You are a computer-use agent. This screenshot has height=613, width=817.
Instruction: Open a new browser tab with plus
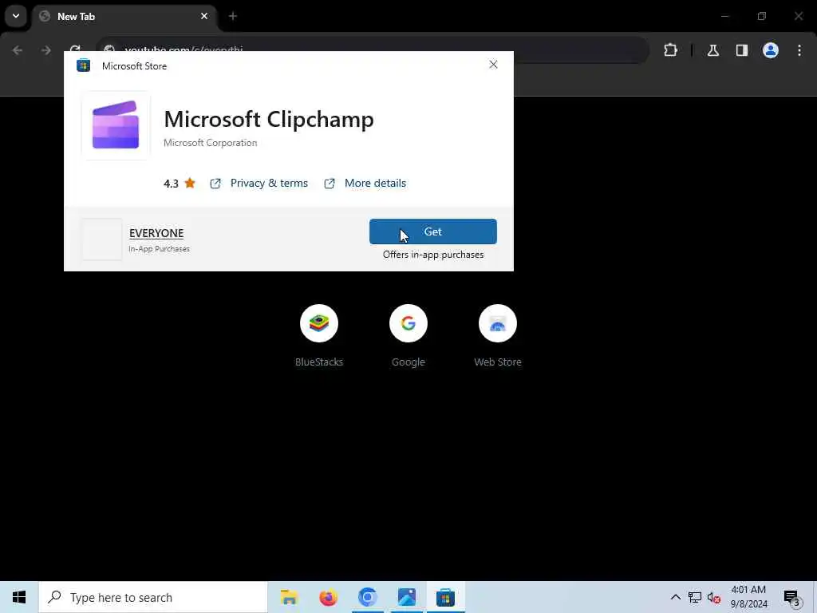(x=233, y=16)
